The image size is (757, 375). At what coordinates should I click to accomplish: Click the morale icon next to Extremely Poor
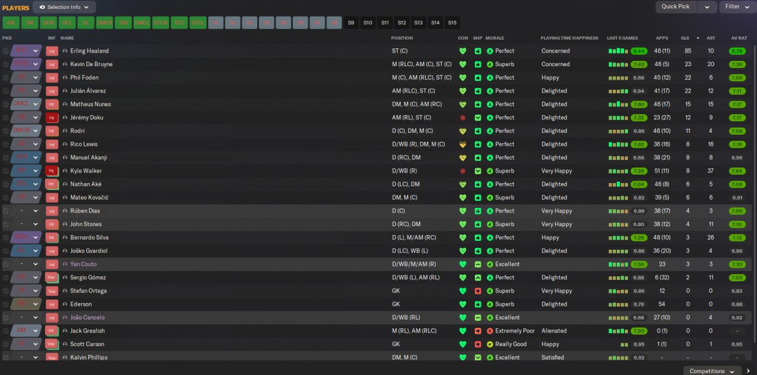click(490, 331)
